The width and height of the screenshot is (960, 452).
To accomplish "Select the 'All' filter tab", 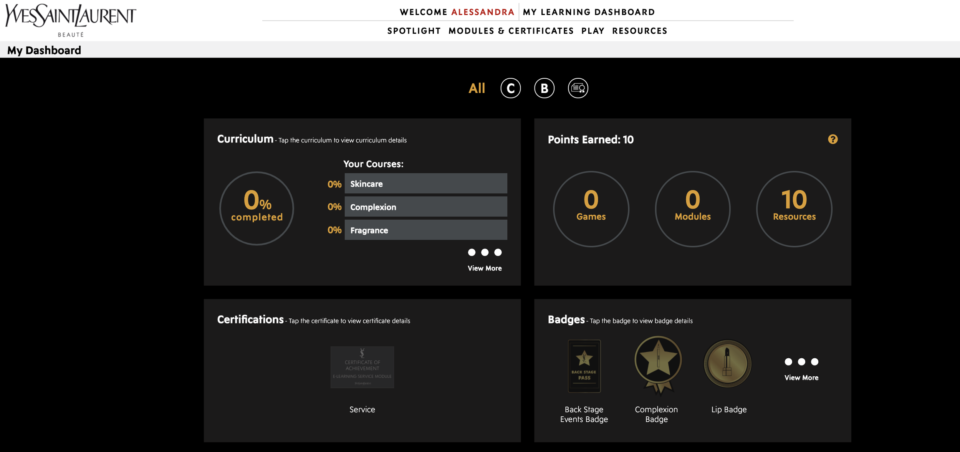I will point(477,88).
